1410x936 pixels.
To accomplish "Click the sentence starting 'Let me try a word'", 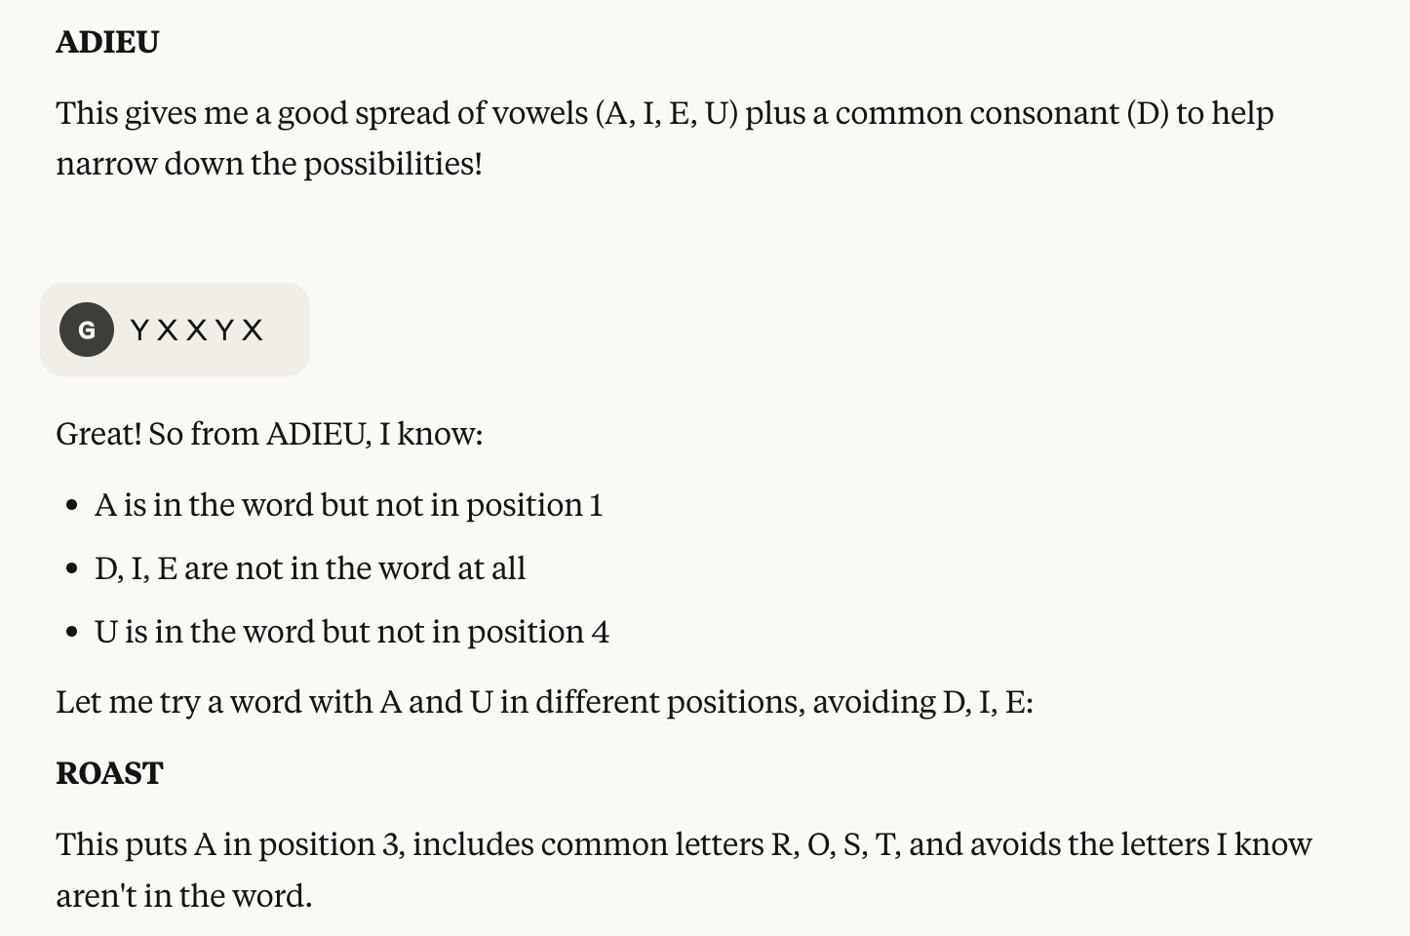I will click(544, 702).
